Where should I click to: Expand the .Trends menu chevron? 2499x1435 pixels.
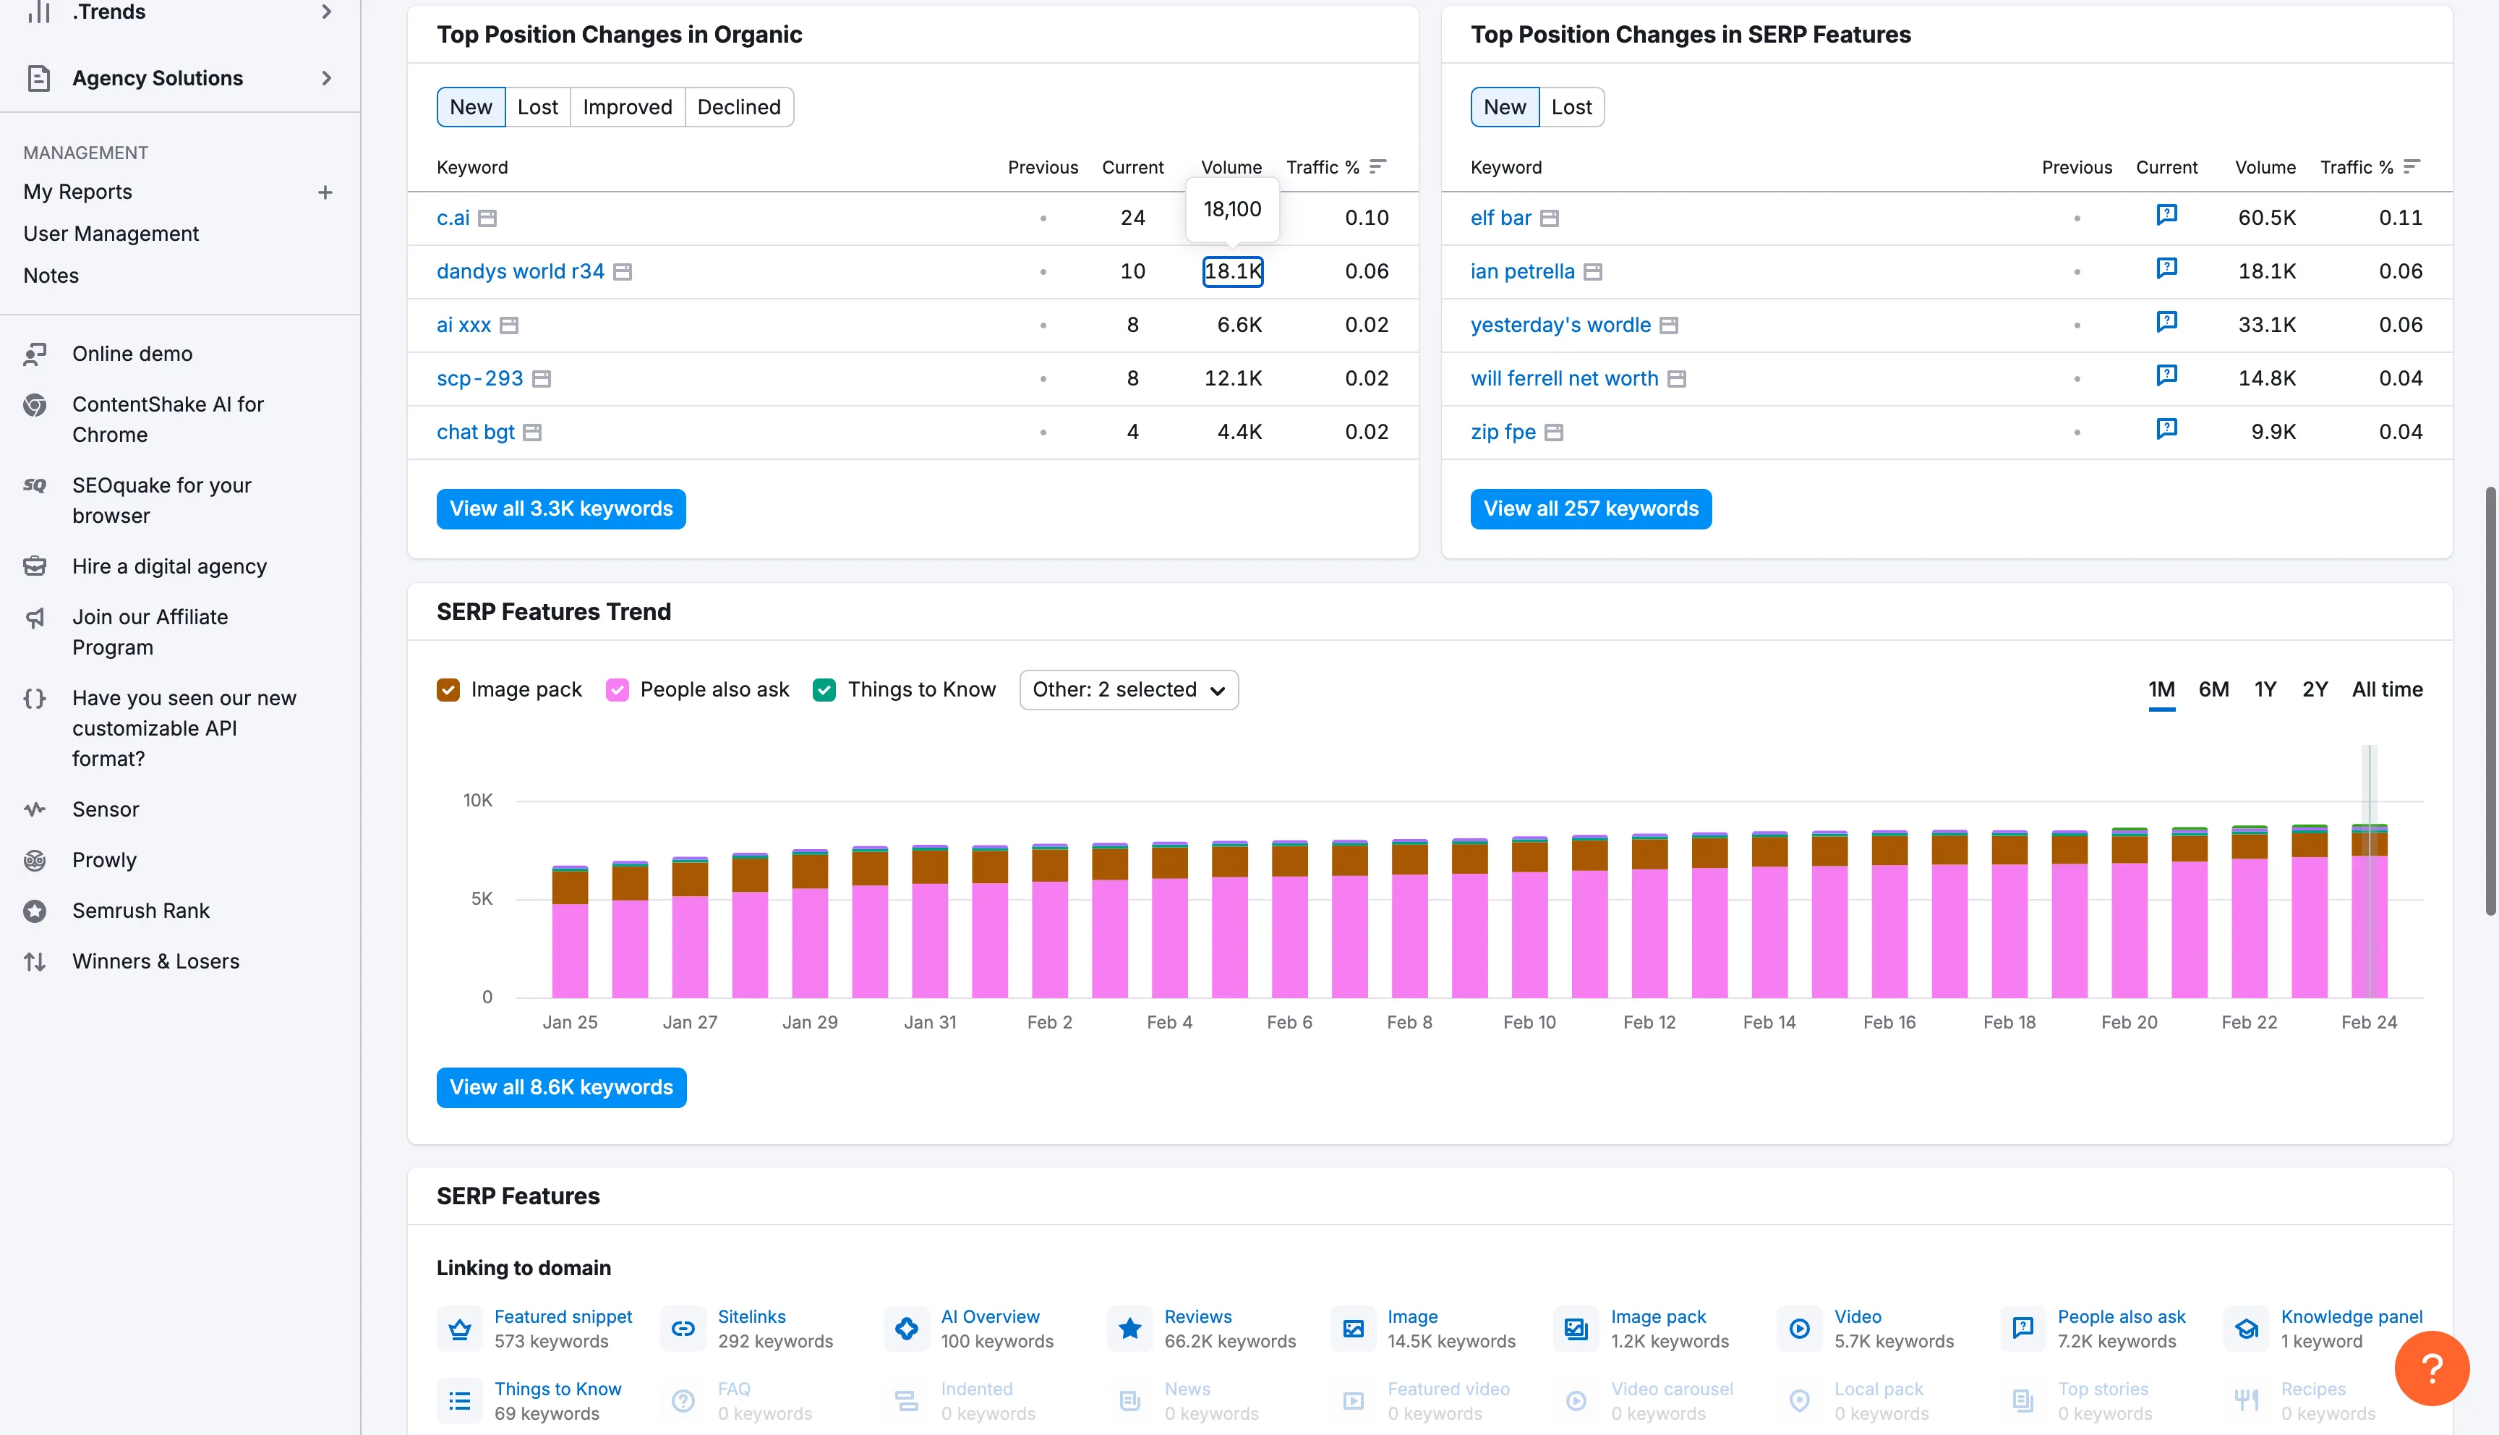pos(326,11)
